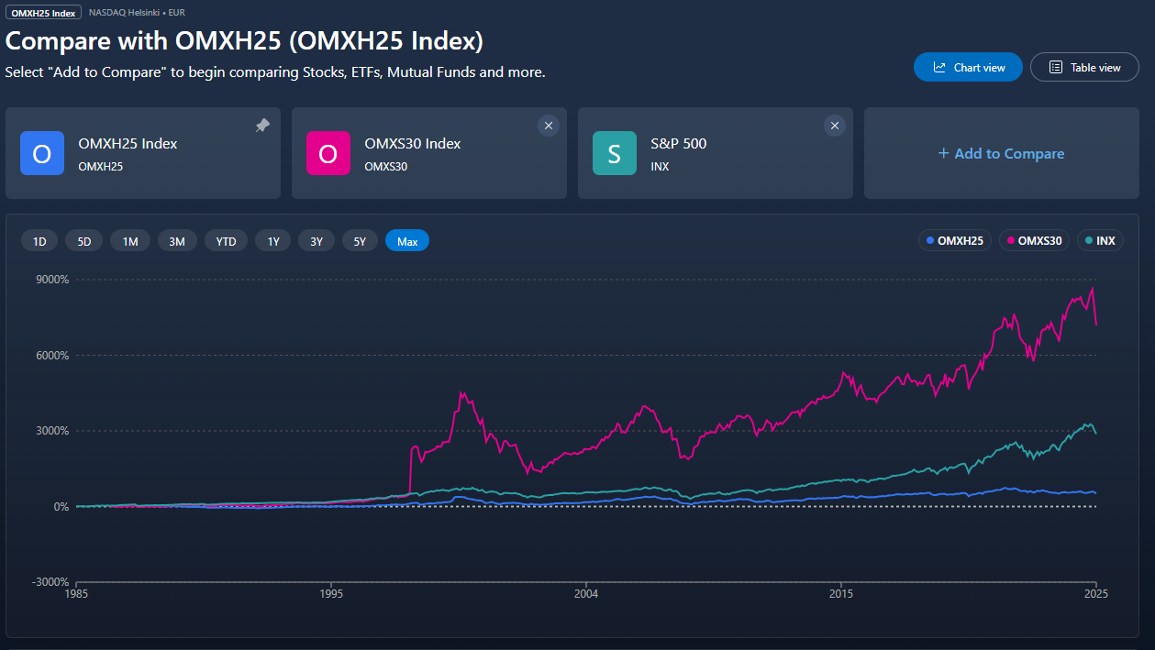Select the 1D time range

pyautogui.click(x=39, y=241)
